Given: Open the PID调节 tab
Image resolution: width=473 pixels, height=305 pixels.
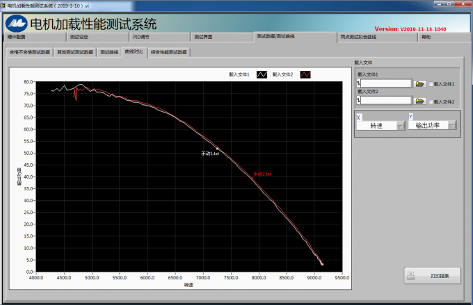Looking at the screenshot, I should [x=141, y=37].
